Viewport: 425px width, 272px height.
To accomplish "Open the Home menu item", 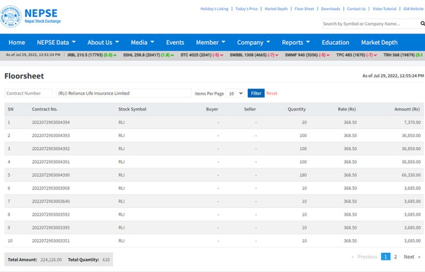I will coord(17,43).
